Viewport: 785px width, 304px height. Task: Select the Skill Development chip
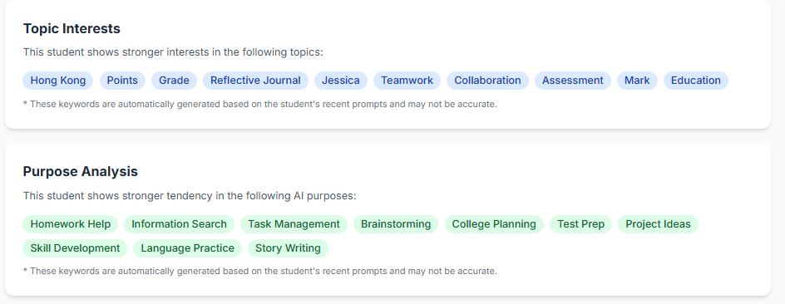point(75,248)
